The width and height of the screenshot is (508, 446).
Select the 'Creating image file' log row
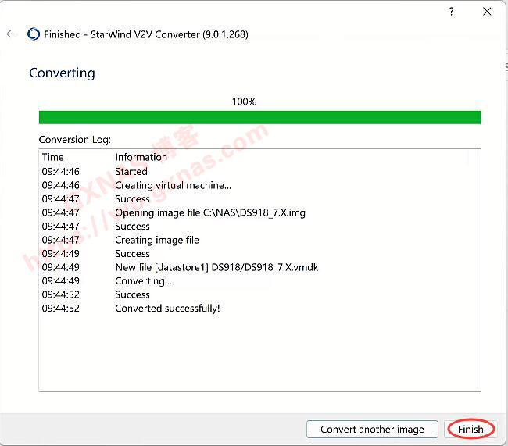(x=156, y=240)
